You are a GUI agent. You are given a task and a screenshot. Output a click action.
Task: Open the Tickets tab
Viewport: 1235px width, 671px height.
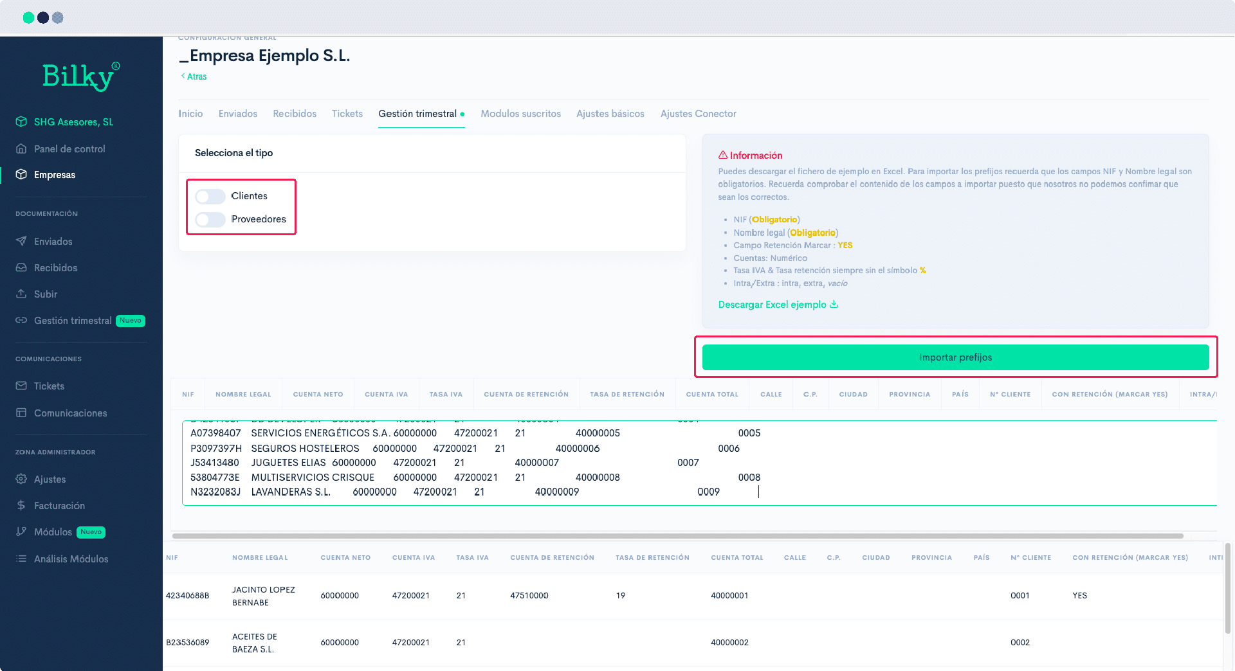(x=347, y=114)
